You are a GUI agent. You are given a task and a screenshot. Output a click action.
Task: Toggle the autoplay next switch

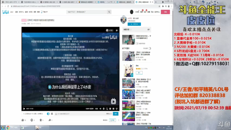pyautogui.click(x=150, y=48)
